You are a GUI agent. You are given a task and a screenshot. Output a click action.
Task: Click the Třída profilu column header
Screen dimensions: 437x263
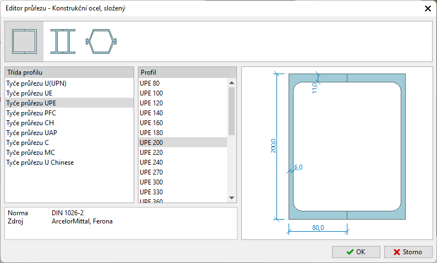coord(69,72)
